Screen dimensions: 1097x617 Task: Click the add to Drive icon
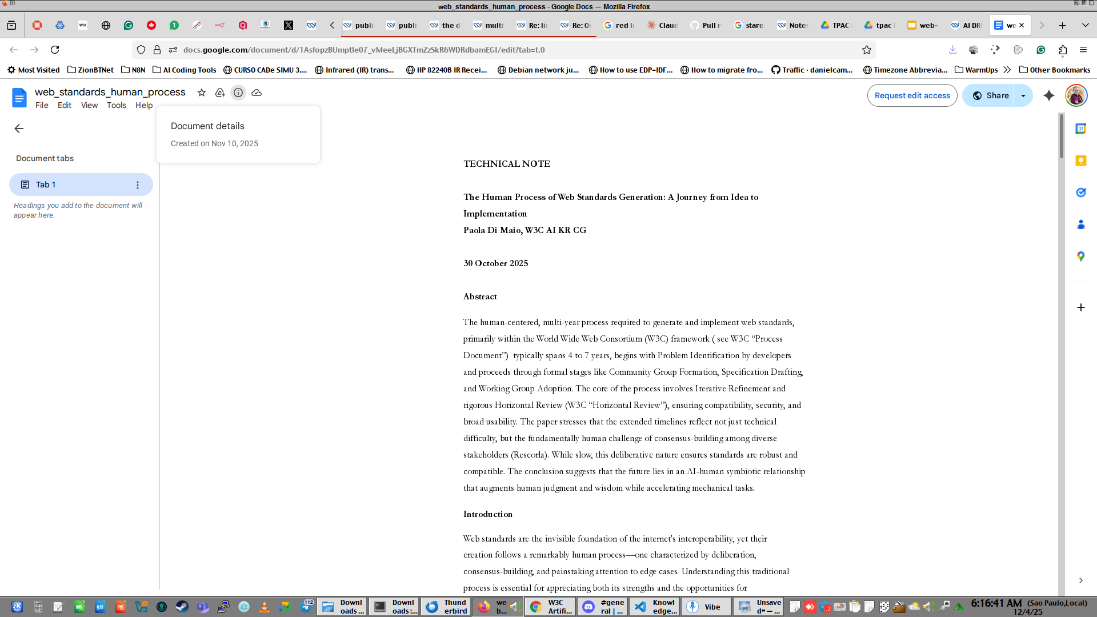[x=220, y=93]
